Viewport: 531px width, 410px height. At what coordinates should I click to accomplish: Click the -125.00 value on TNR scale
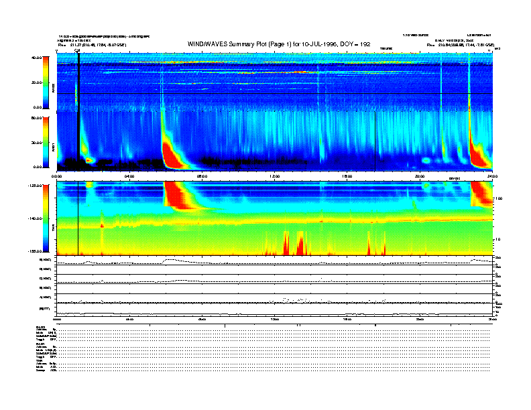pos(36,186)
